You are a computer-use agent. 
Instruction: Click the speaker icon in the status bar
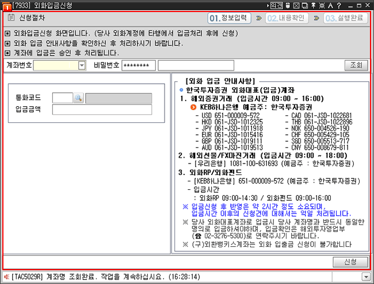point(6,277)
